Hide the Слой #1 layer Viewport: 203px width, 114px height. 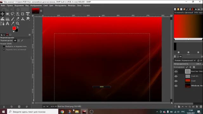pyautogui.click(x=176, y=76)
